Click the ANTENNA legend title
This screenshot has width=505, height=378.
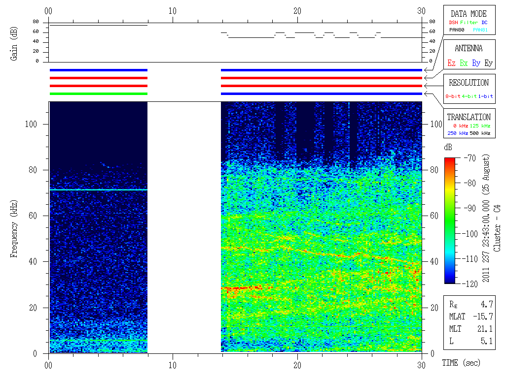[469, 48]
